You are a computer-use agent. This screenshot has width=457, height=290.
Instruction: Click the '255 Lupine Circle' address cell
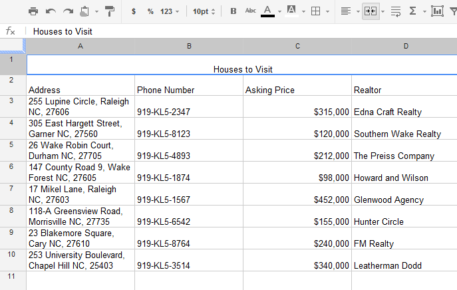80,106
